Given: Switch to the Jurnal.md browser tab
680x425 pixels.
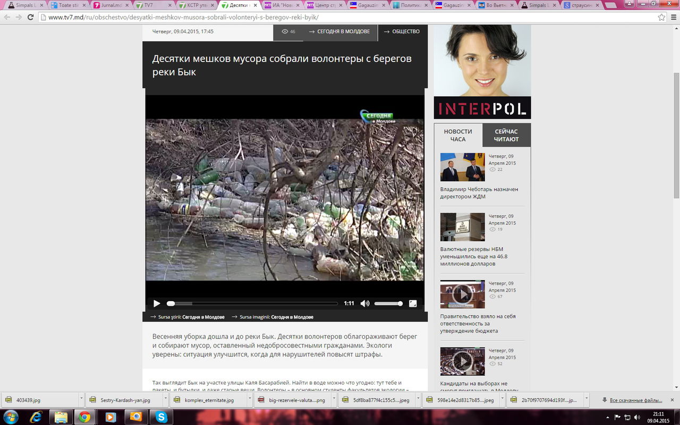Looking at the screenshot, I should tap(110, 5).
